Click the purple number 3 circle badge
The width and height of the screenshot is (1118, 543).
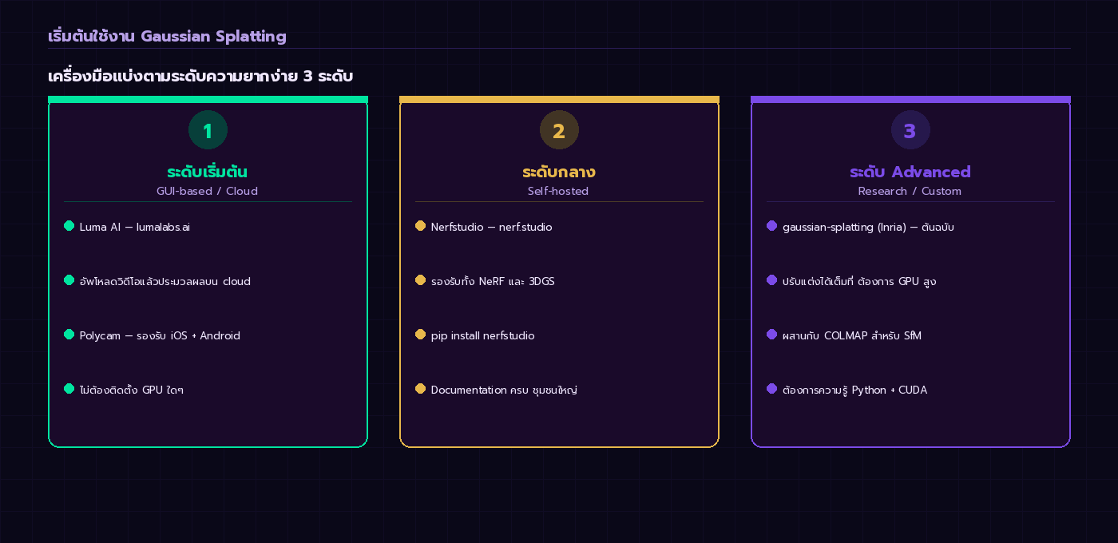tap(910, 130)
